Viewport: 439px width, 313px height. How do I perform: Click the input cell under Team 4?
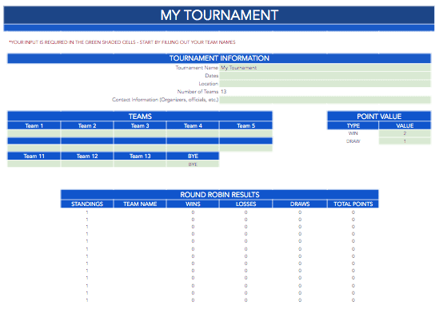coord(193,133)
